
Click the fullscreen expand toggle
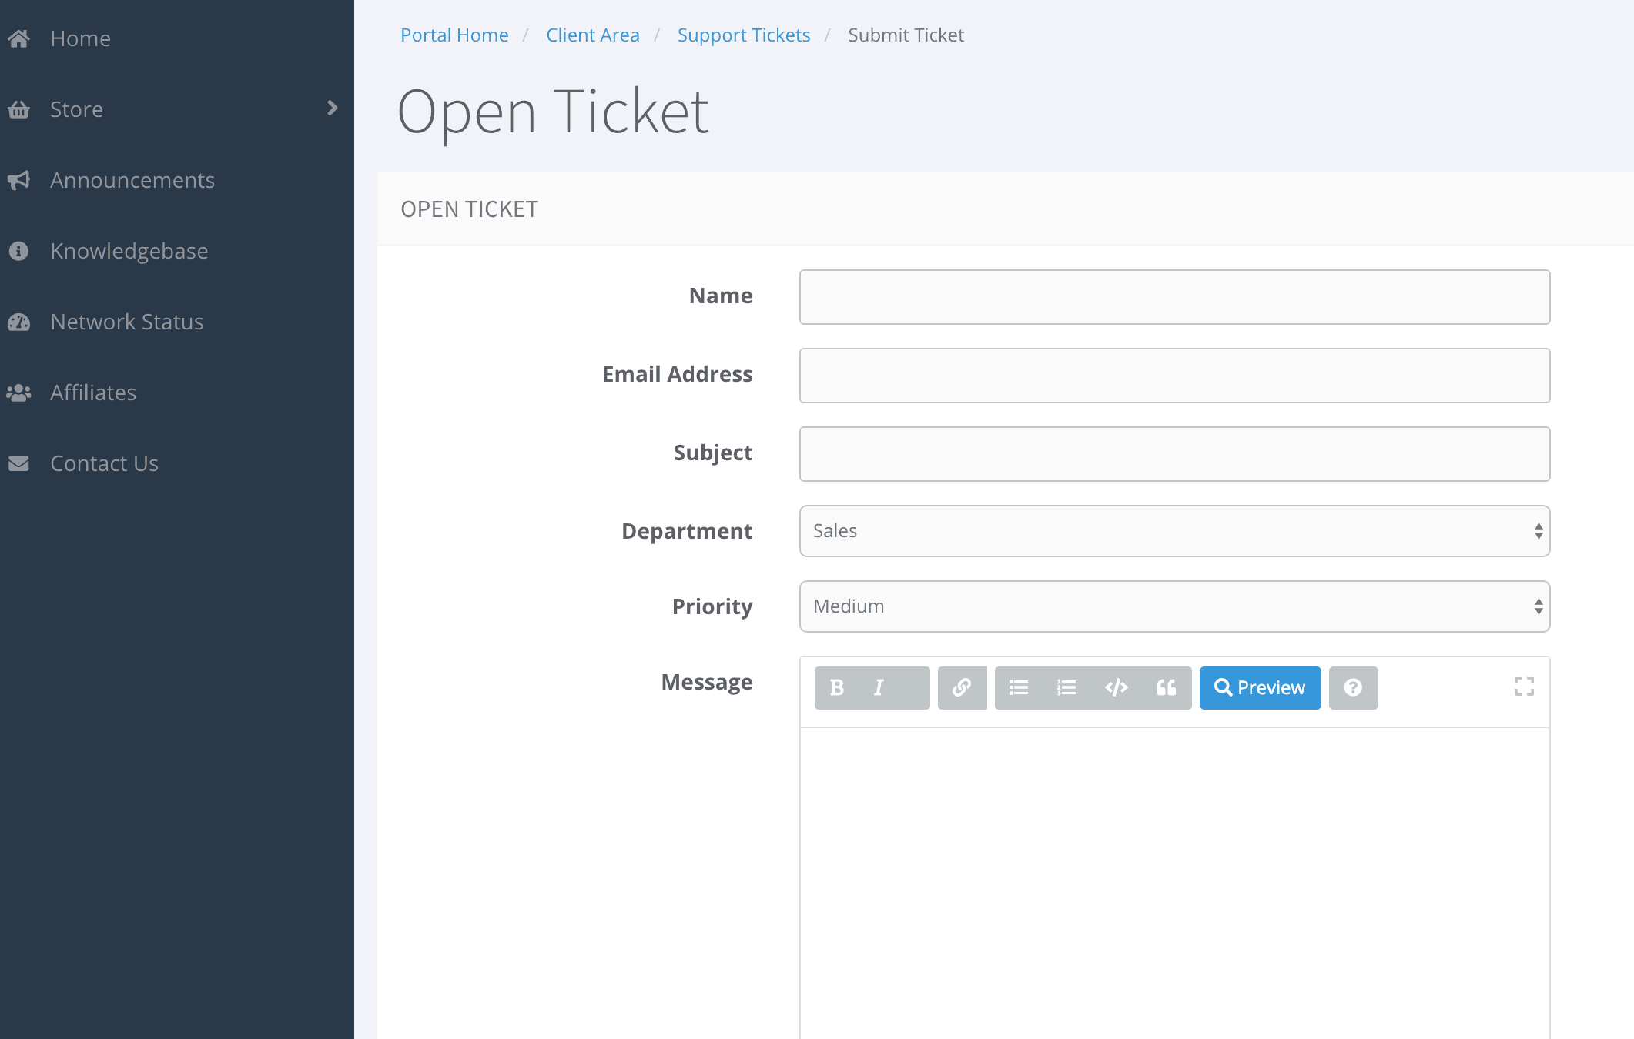click(x=1525, y=687)
